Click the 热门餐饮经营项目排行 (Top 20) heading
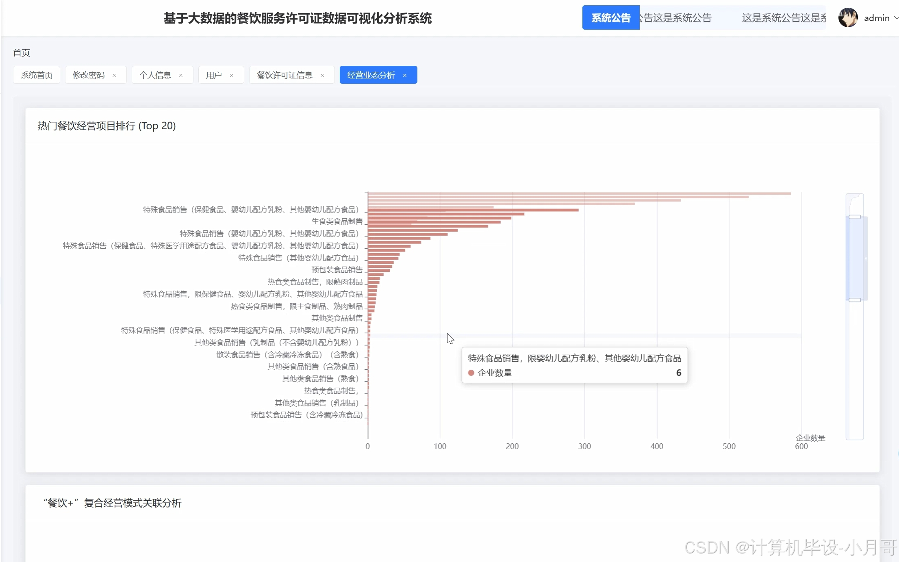This screenshot has width=899, height=562. click(107, 126)
